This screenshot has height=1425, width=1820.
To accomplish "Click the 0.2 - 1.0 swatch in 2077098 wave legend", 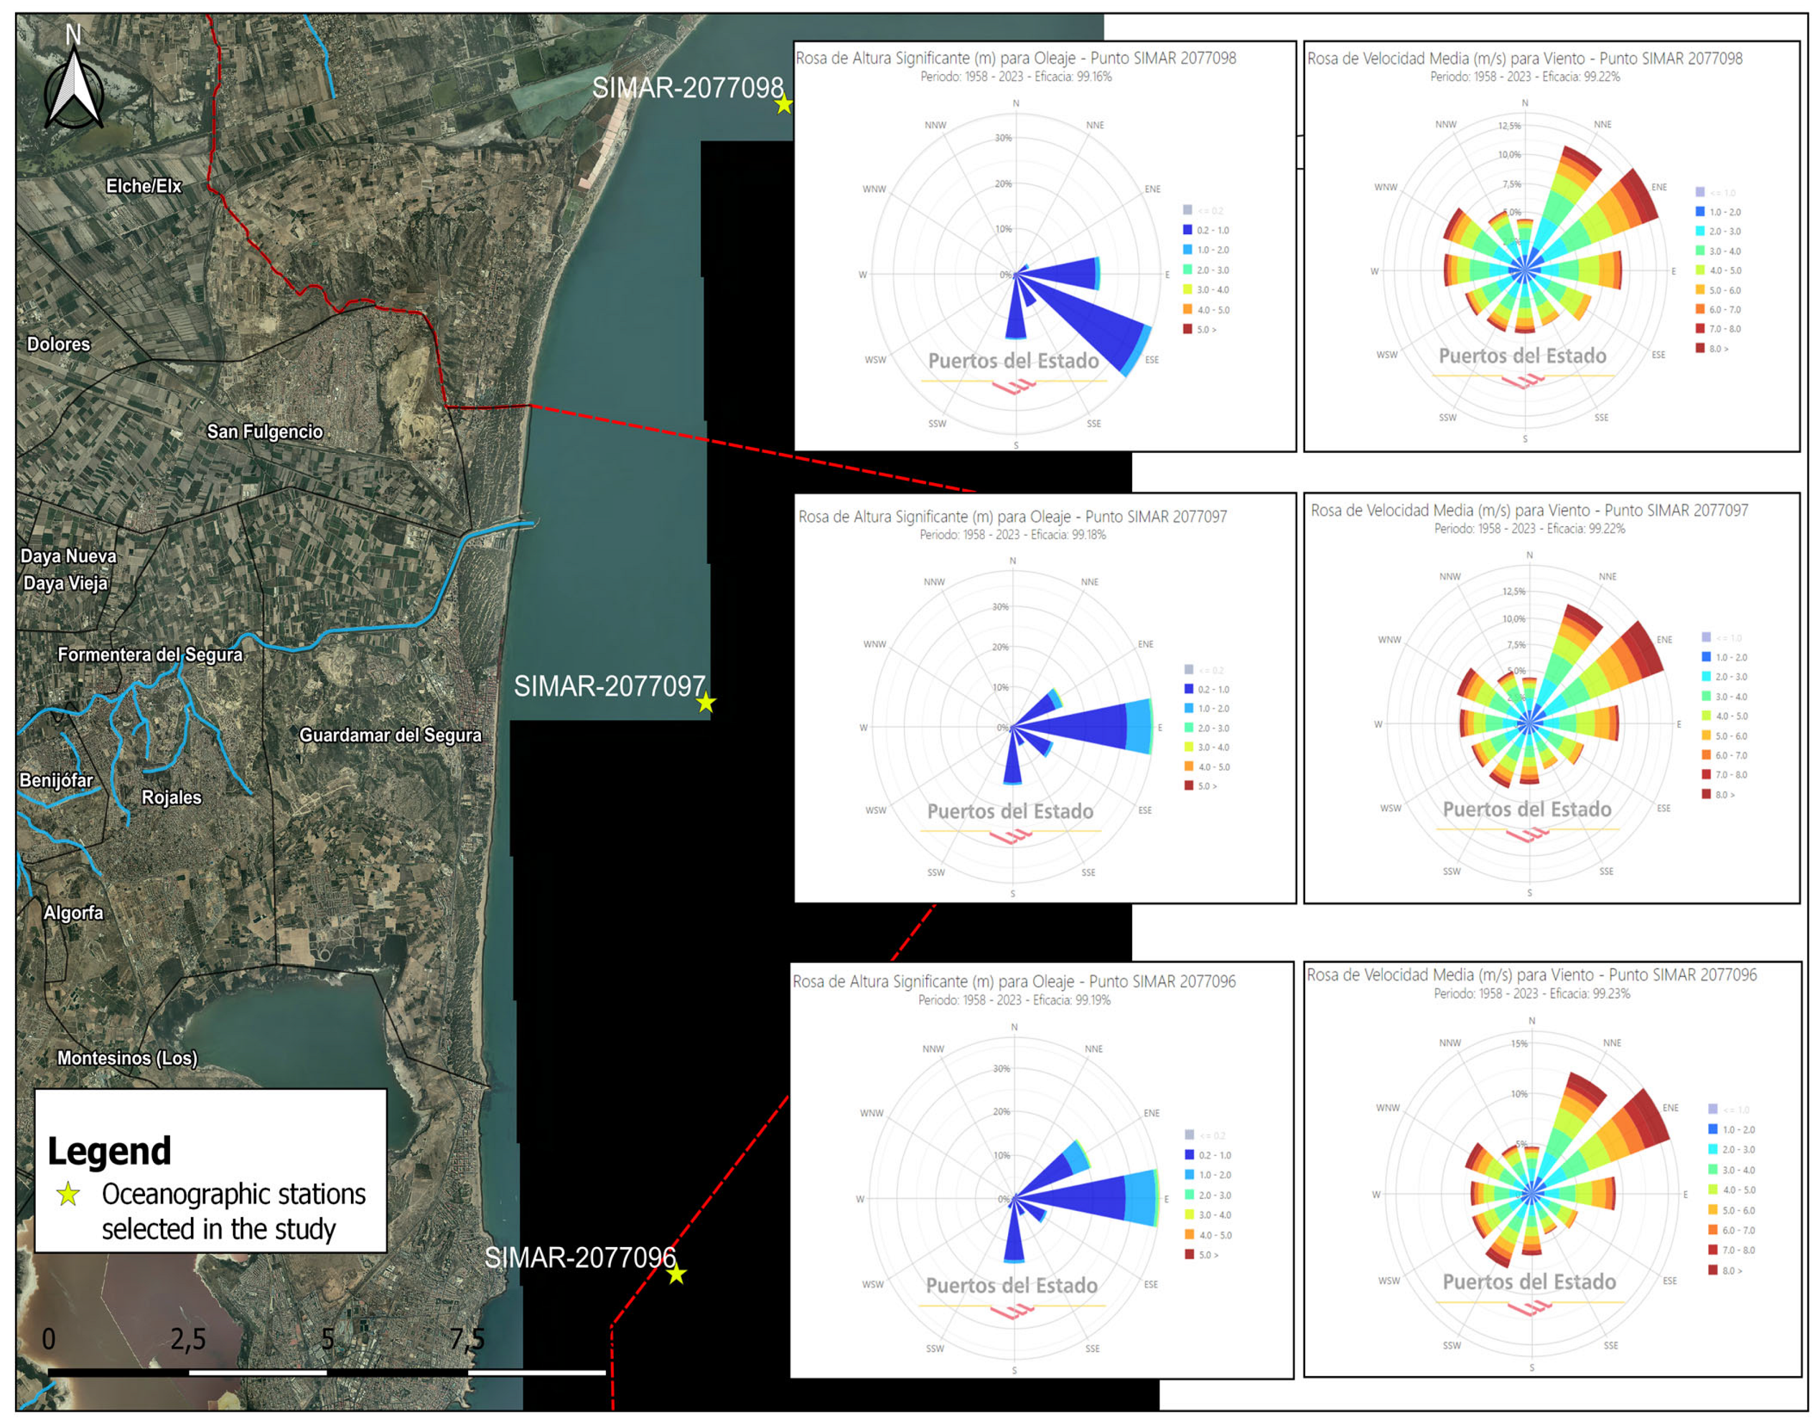I will coord(1187,230).
